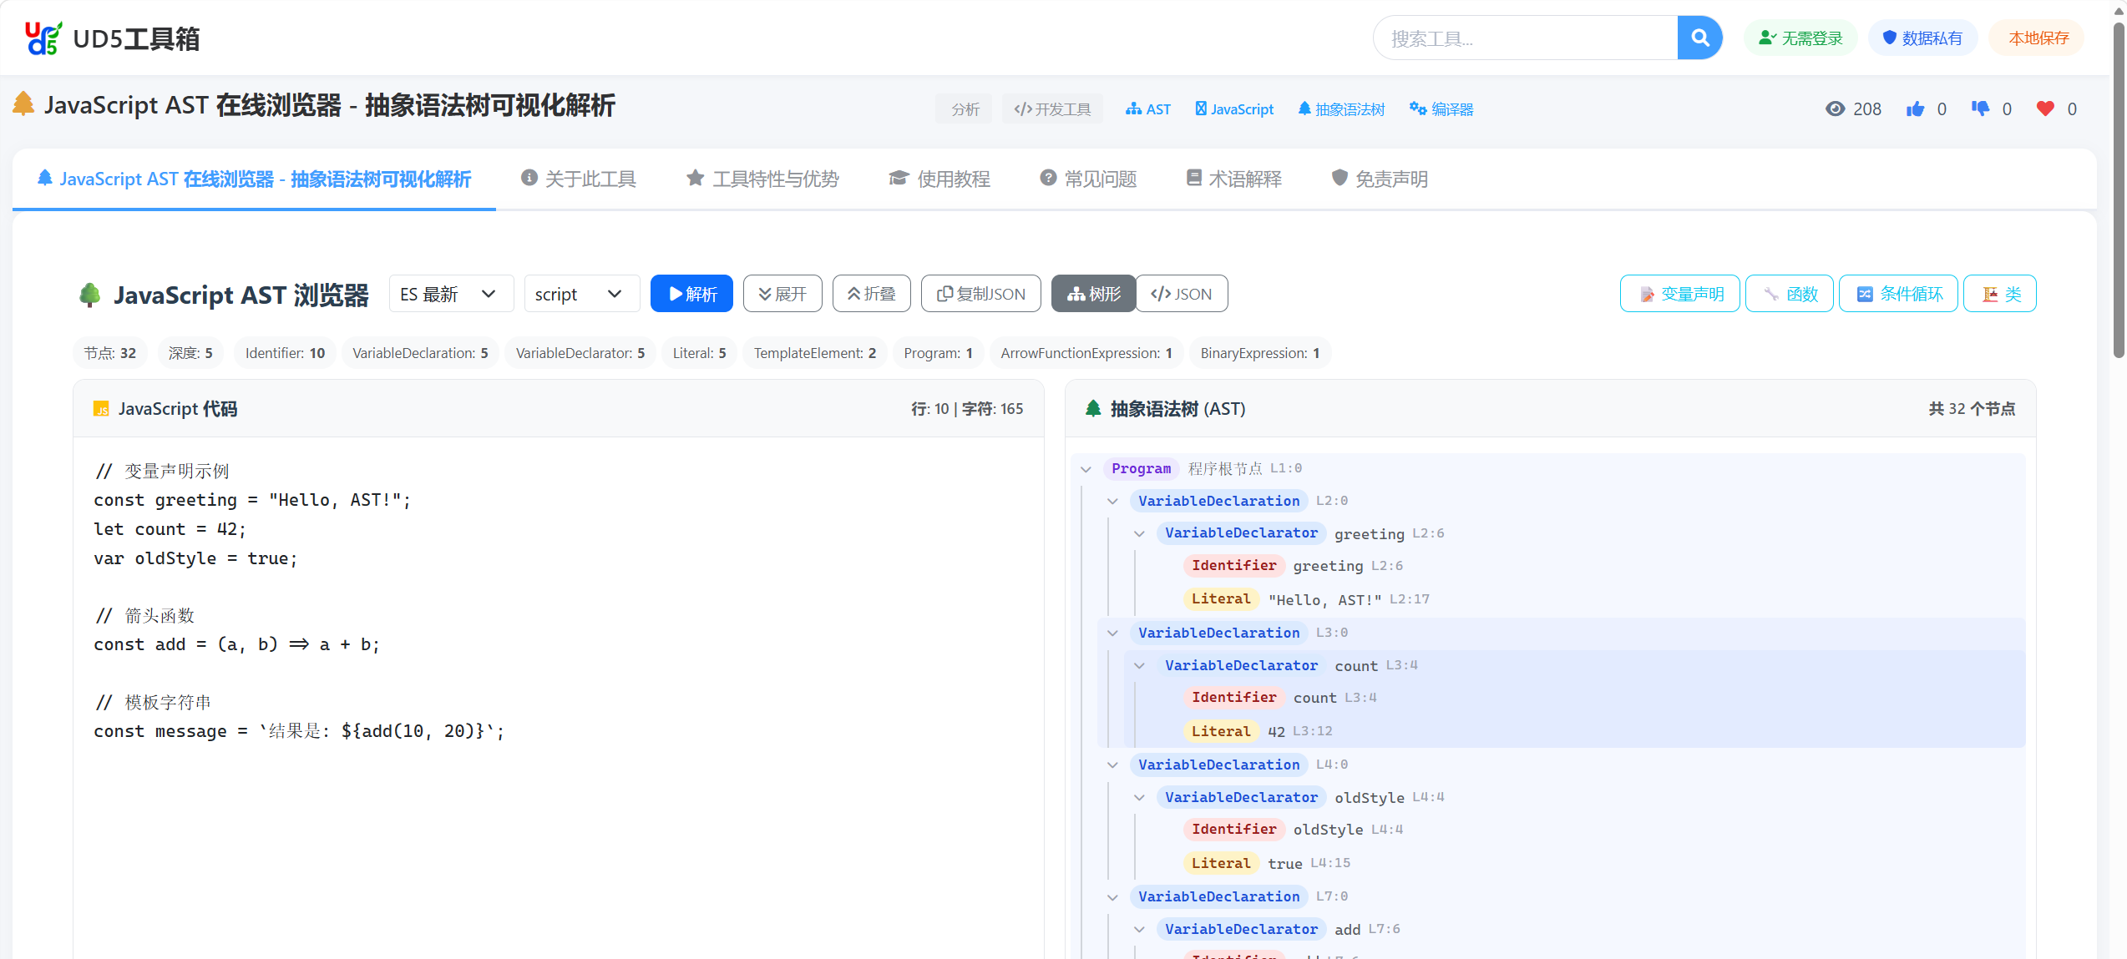The width and height of the screenshot is (2127, 959).
Task: Click the thumbs-down dislike icon
Action: click(1980, 109)
